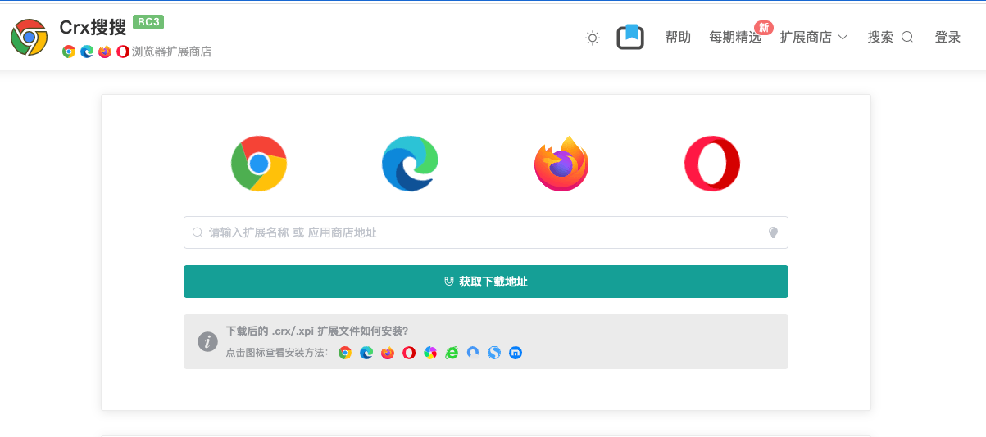Open the 帮助 help page
The image size is (986, 437).
pos(678,38)
